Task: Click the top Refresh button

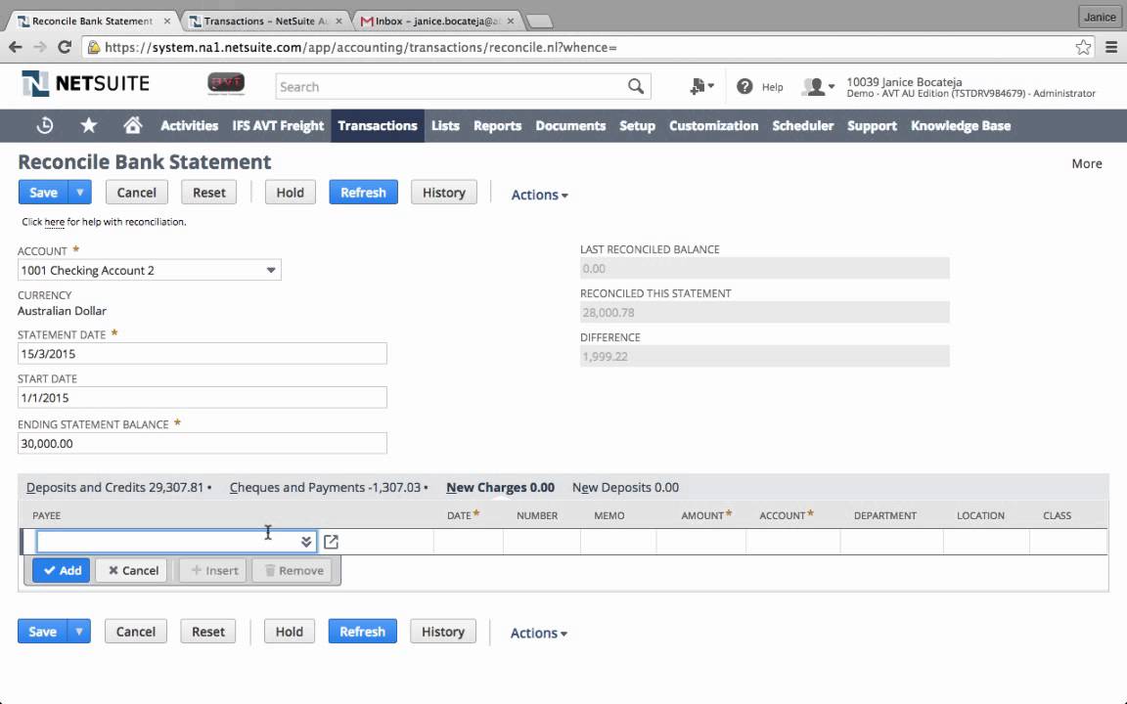Action: click(363, 193)
